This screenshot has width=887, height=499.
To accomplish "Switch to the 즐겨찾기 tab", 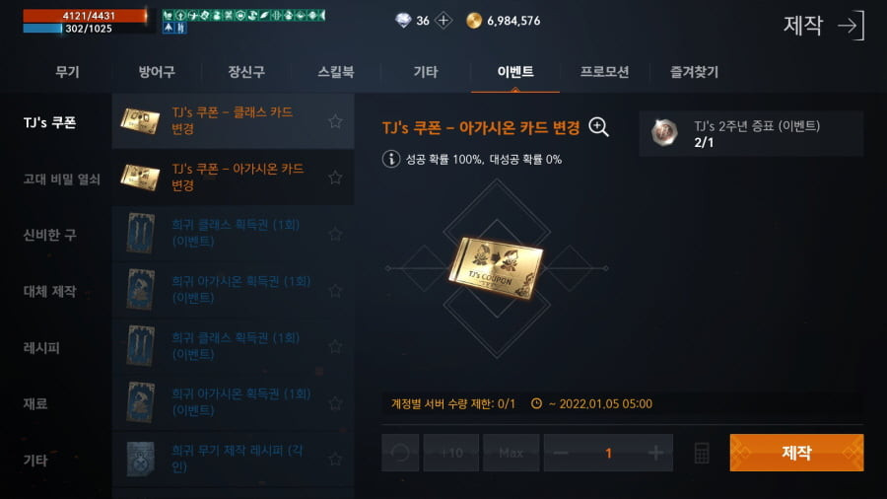I will point(694,72).
